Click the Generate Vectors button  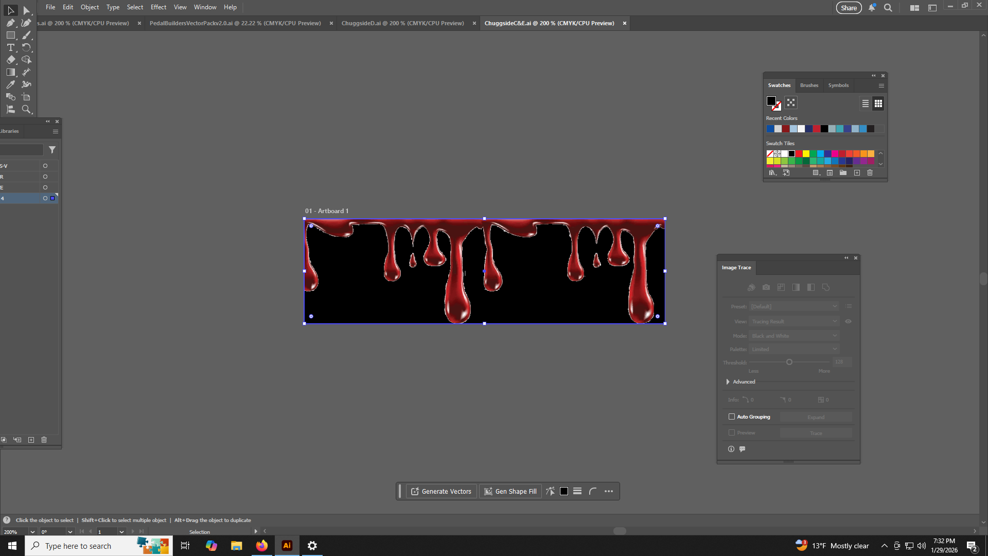click(x=441, y=491)
